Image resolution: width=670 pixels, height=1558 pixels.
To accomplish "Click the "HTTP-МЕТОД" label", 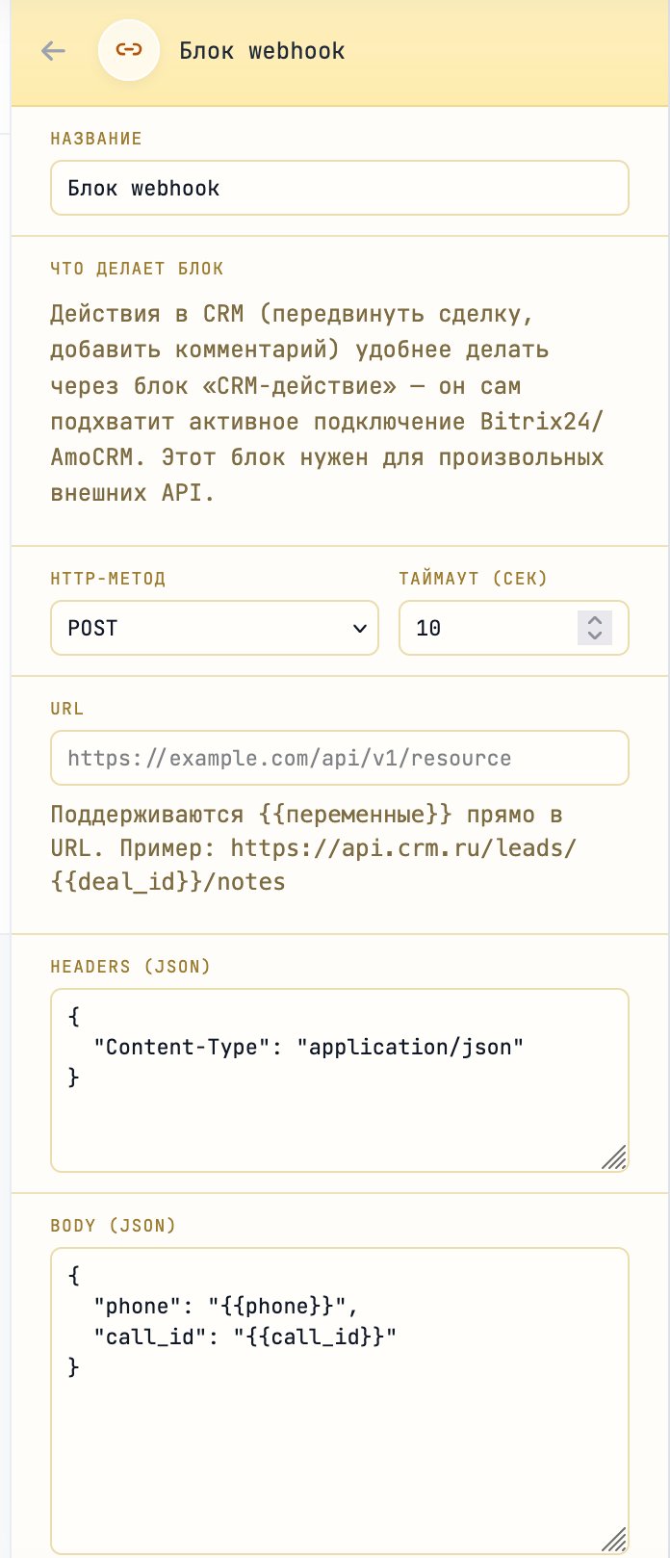I will pos(108,579).
